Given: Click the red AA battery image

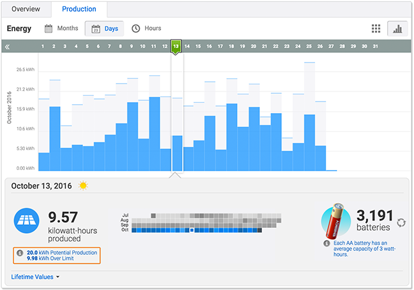Looking at the screenshot, I should pyautogui.click(x=335, y=221).
